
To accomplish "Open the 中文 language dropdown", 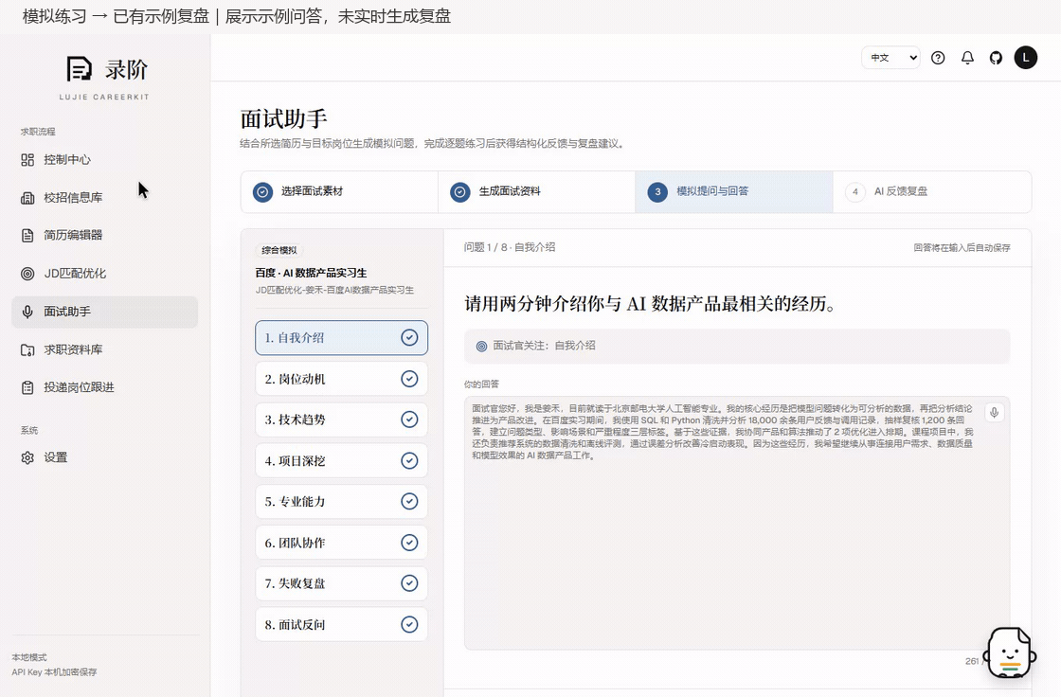I will (890, 58).
